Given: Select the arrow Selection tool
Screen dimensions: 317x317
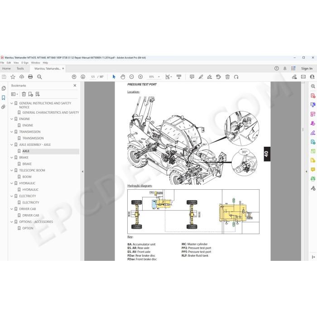Looking at the screenshot, I should coord(114,77).
